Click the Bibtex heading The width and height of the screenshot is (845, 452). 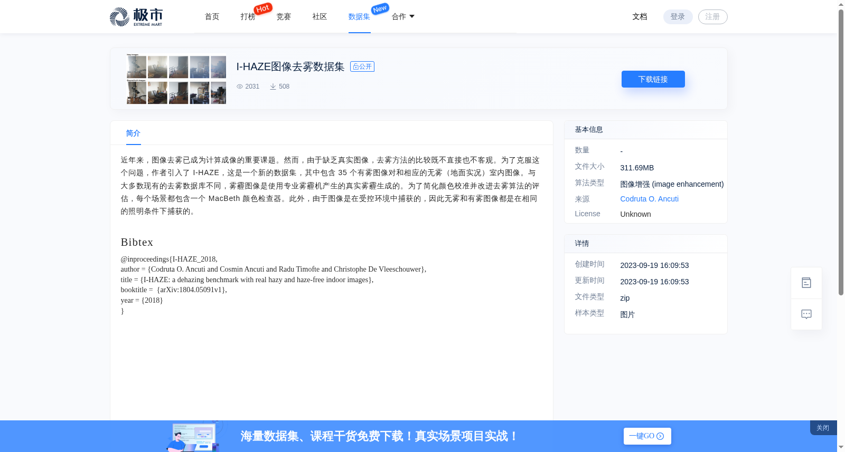(x=137, y=242)
